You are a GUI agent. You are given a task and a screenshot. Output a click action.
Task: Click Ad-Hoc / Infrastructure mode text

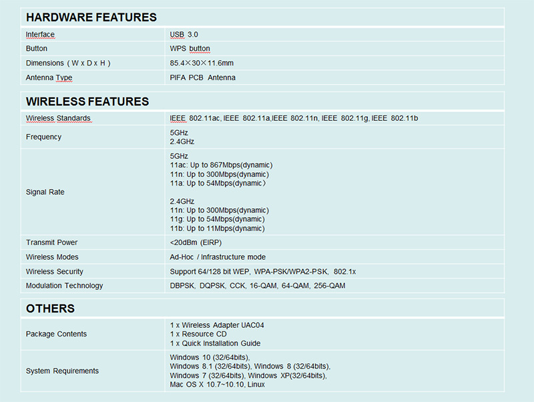(218, 257)
